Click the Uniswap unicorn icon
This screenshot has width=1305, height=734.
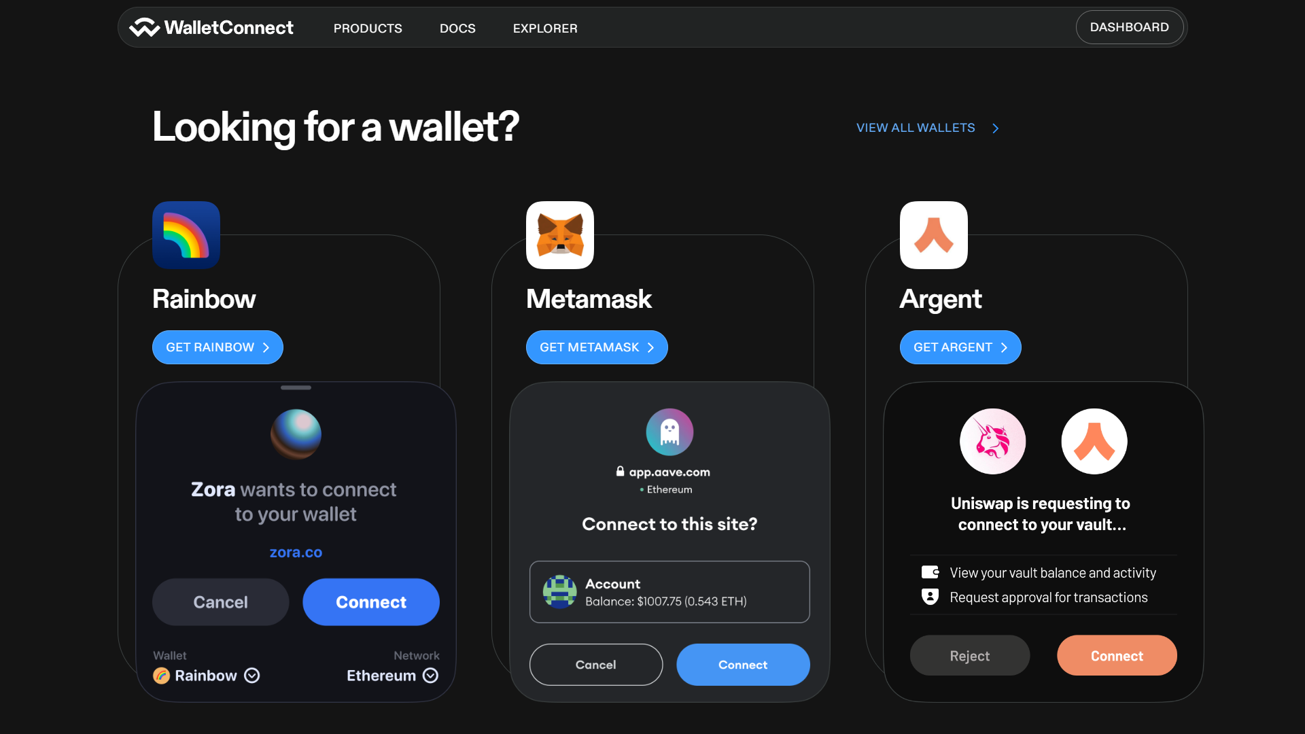[x=992, y=441]
